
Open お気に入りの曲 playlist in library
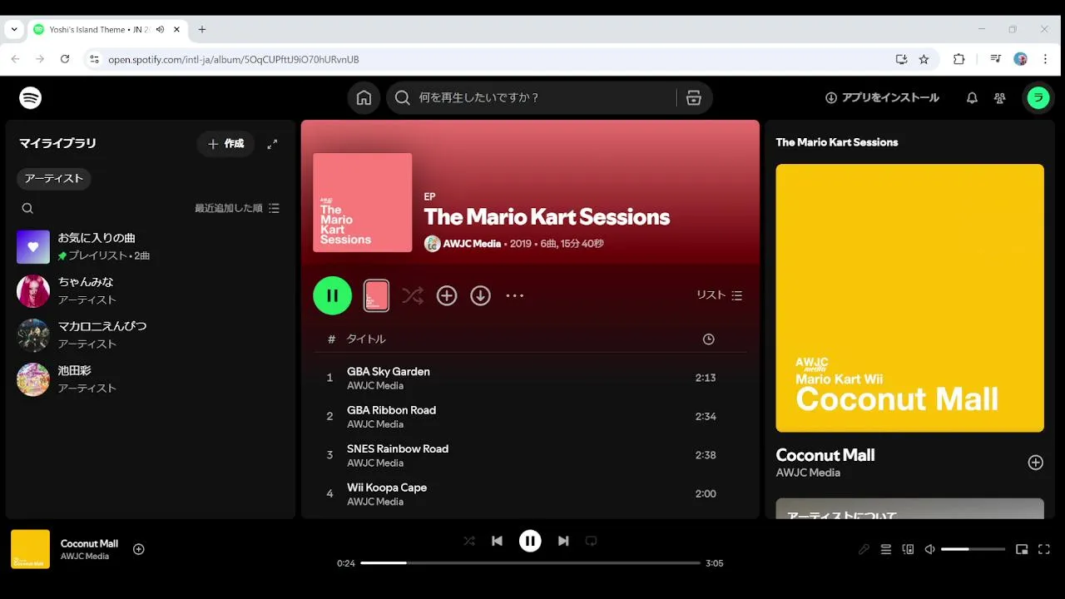pyautogui.click(x=151, y=247)
